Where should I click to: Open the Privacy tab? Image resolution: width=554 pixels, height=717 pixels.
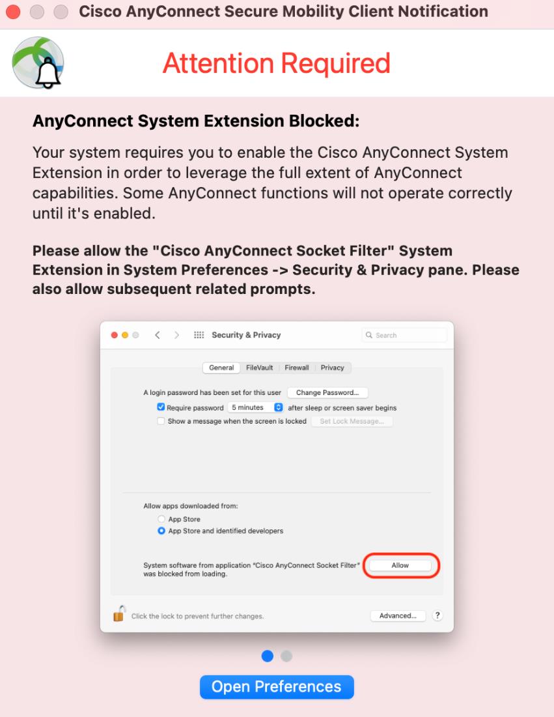point(332,368)
